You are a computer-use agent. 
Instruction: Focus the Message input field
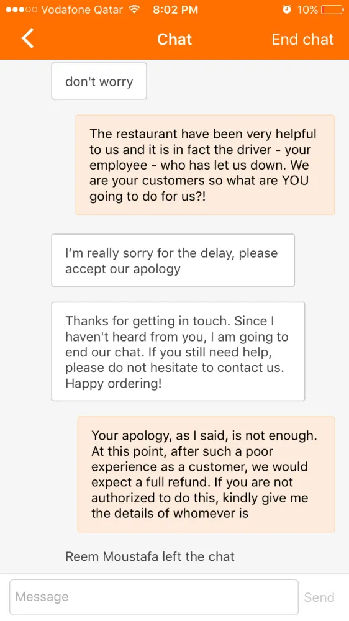154,597
